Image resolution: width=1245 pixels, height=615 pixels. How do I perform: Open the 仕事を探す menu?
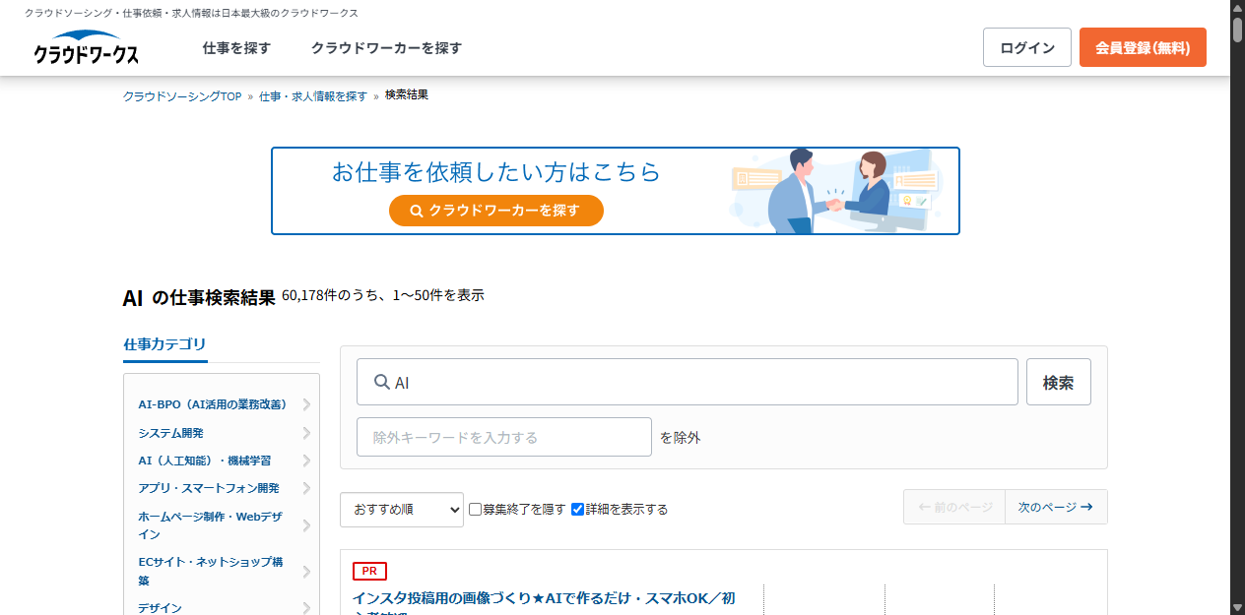tap(236, 48)
